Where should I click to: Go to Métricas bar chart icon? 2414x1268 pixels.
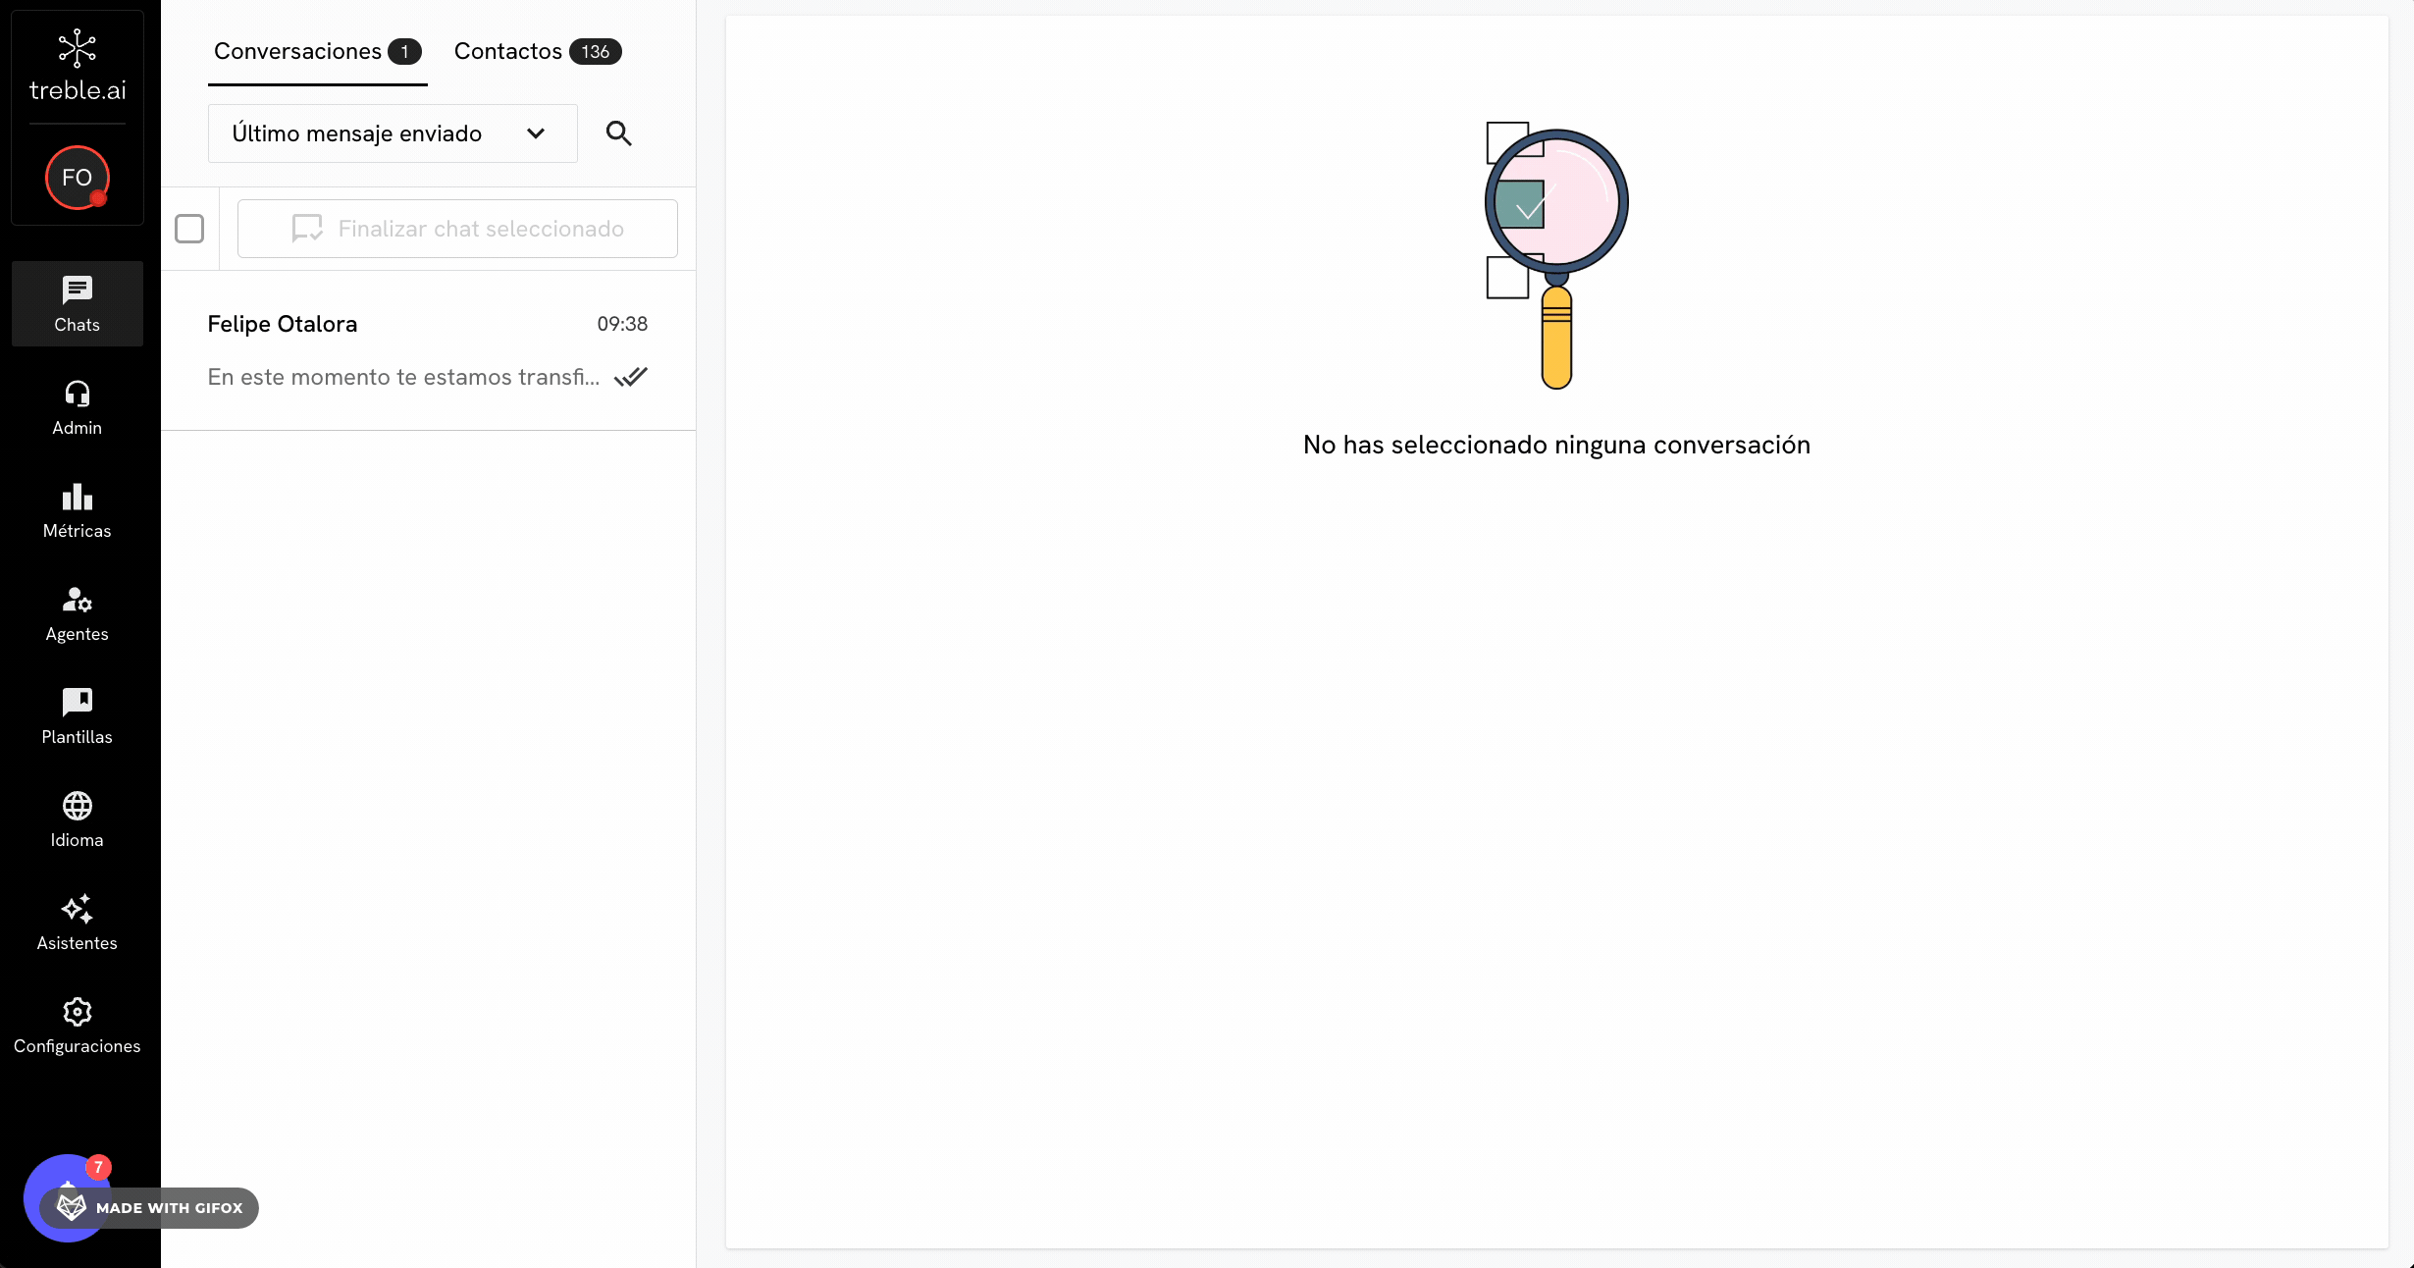coord(77,498)
